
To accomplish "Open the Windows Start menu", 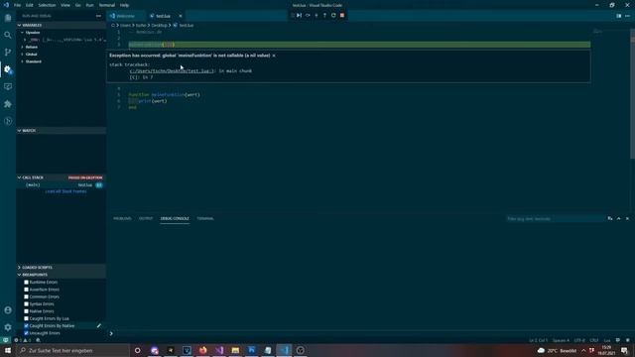I will click(x=8, y=350).
